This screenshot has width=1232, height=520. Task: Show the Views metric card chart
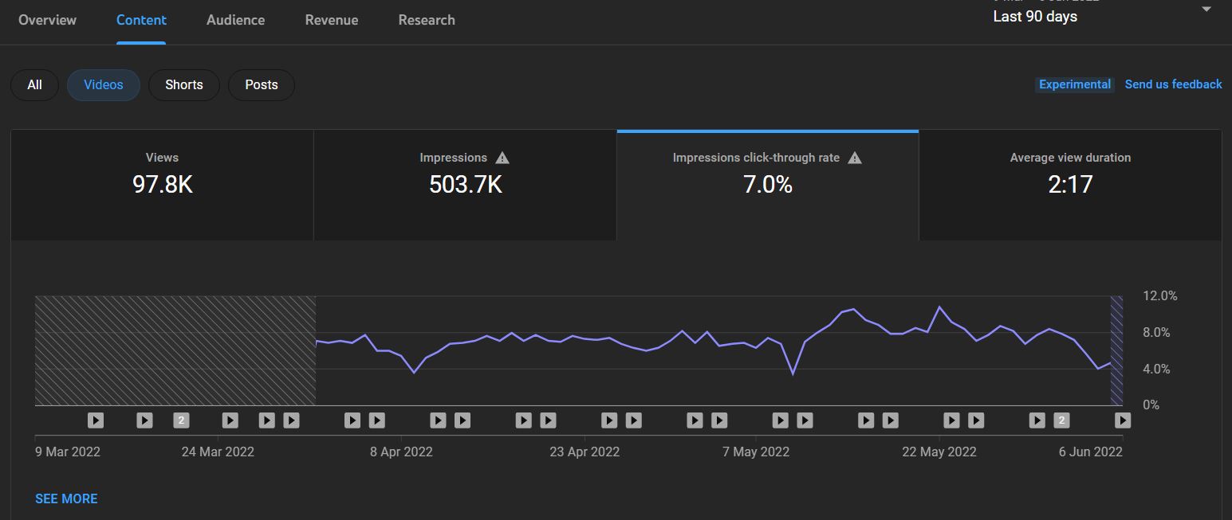(x=162, y=185)
